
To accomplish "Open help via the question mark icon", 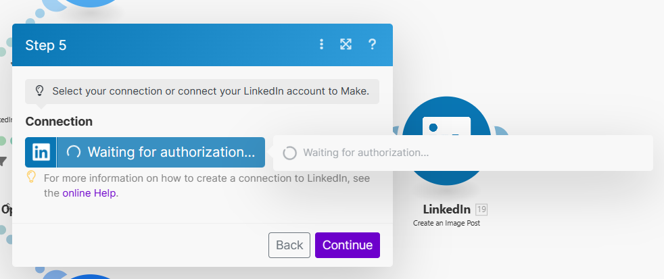I will [372, 44].
